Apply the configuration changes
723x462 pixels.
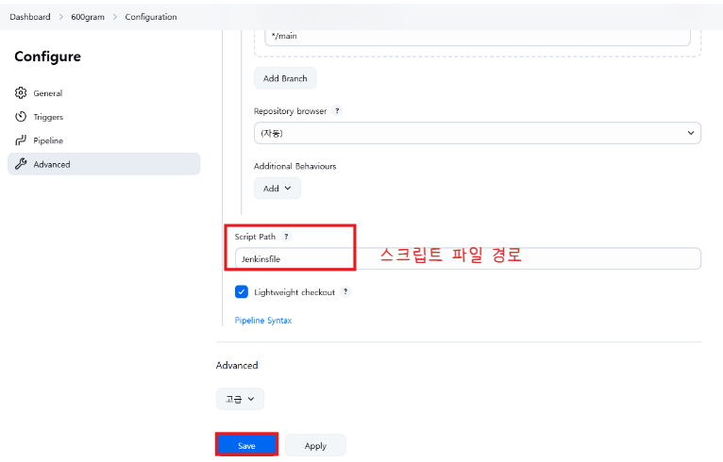click(x=315, y=445)
